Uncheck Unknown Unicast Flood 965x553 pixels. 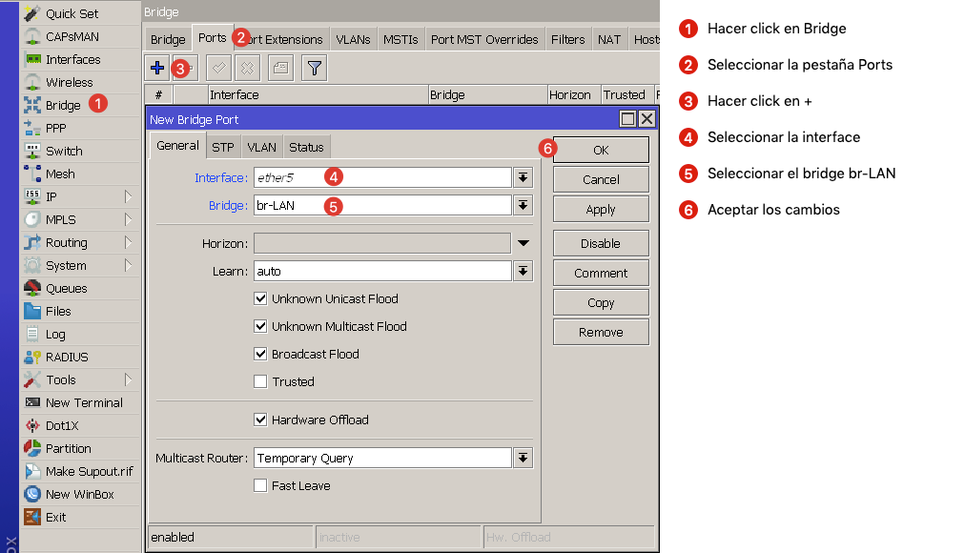pyautogui.click(x=260, y=298)
